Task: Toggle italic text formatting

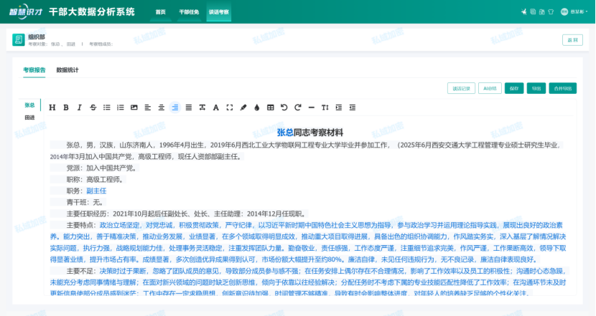Action: 79,107
